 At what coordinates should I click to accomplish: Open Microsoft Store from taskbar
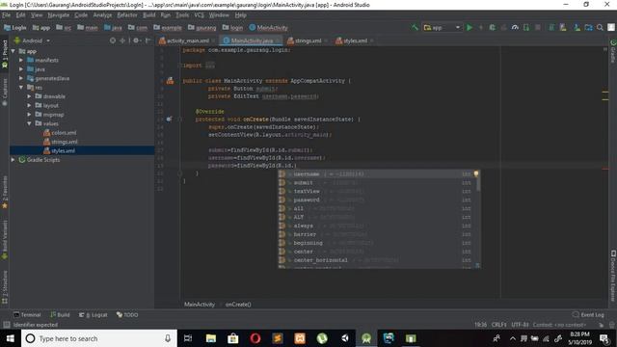coord(233,338)
